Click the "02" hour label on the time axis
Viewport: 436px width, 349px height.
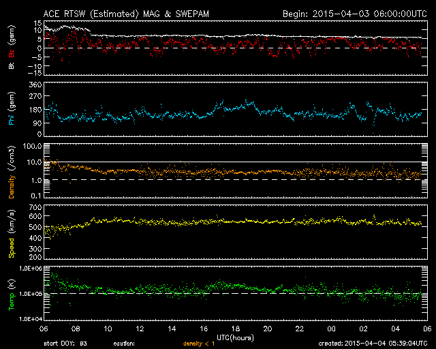(x=363, y=329)
